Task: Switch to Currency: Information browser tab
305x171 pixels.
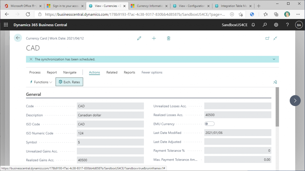Action: (x=149, y=6)
